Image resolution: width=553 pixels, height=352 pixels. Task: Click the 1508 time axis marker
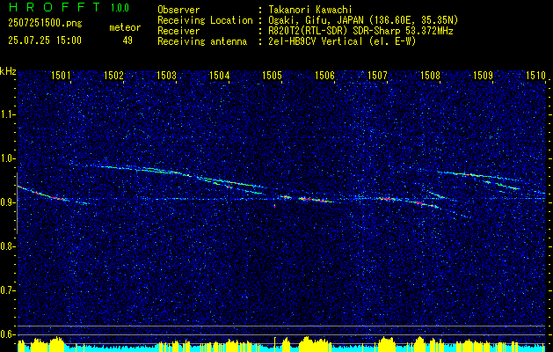(430, 75)
